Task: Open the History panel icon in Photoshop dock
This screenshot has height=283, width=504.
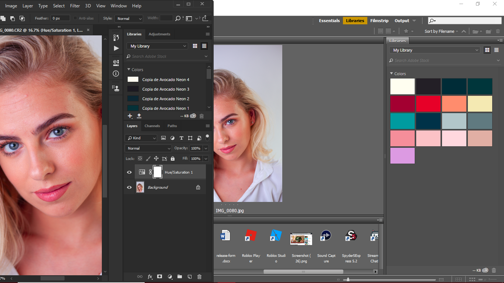Action: click(116, 38)
